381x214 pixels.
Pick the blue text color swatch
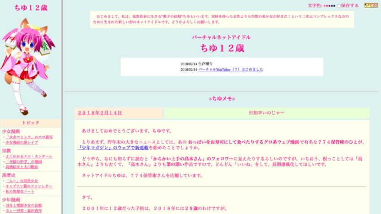[x=332, y=6]
